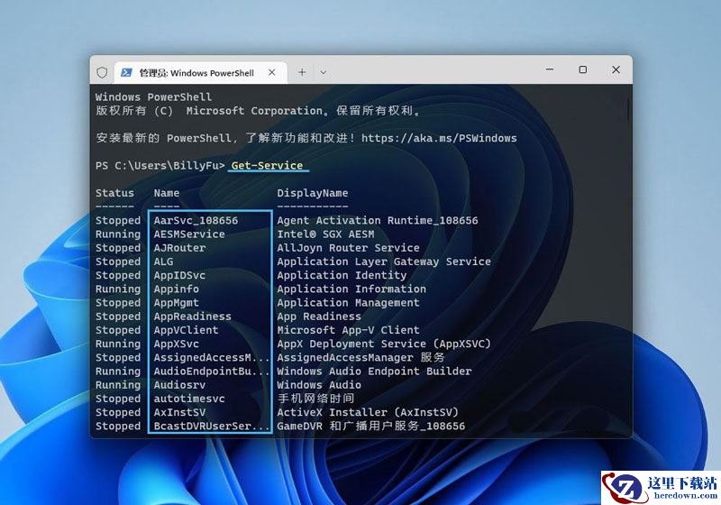Minimize the terminal window
Viewport: 721px width, 505px height.
tap(550, 69)
